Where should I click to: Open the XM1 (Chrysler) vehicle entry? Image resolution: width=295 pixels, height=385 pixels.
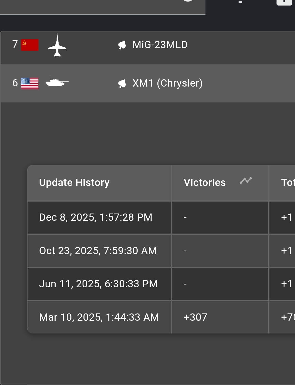coord(167,83)
